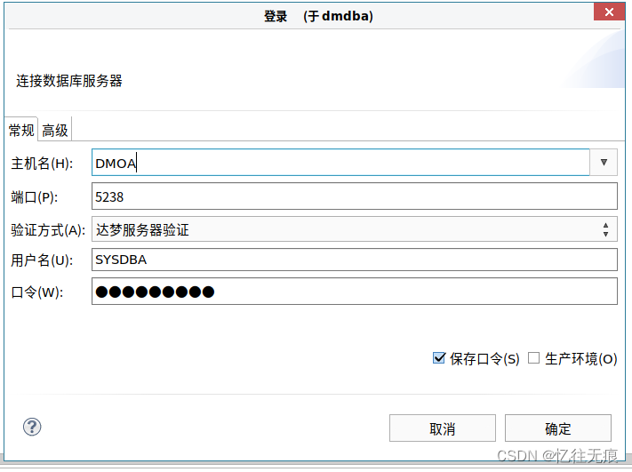
Task: Switch to the 高级 tab
Action: coord(55,130)
